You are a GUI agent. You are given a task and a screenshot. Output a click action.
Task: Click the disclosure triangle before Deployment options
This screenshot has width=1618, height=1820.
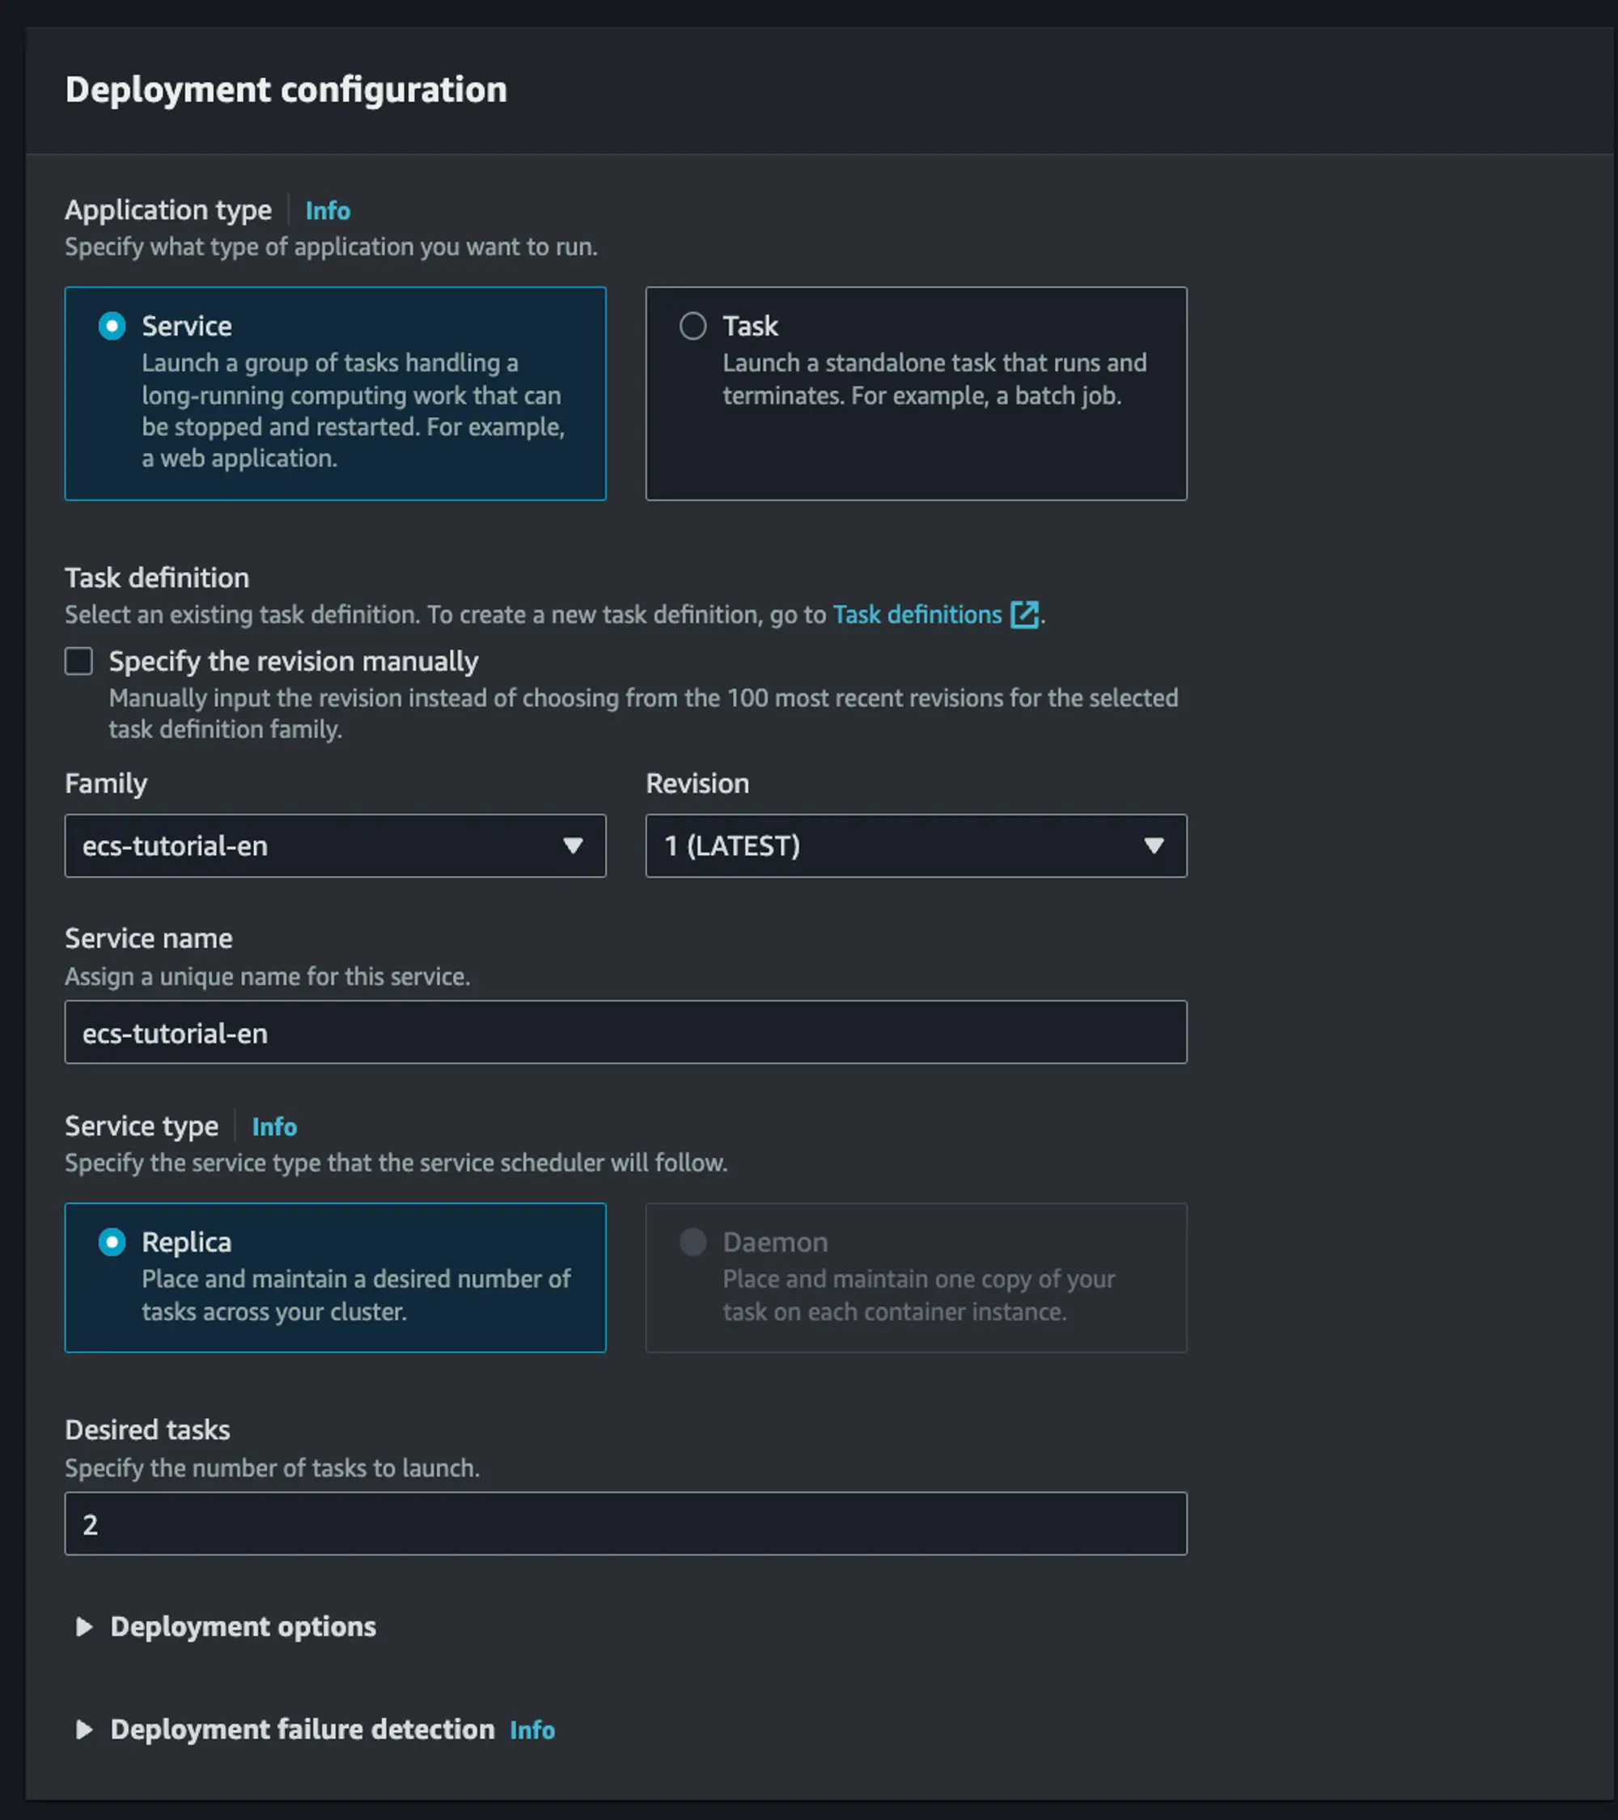(x=85, y=1627)
